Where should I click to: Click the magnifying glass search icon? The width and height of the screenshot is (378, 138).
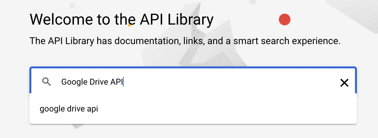pyautogui.click(x=47, y=82)
